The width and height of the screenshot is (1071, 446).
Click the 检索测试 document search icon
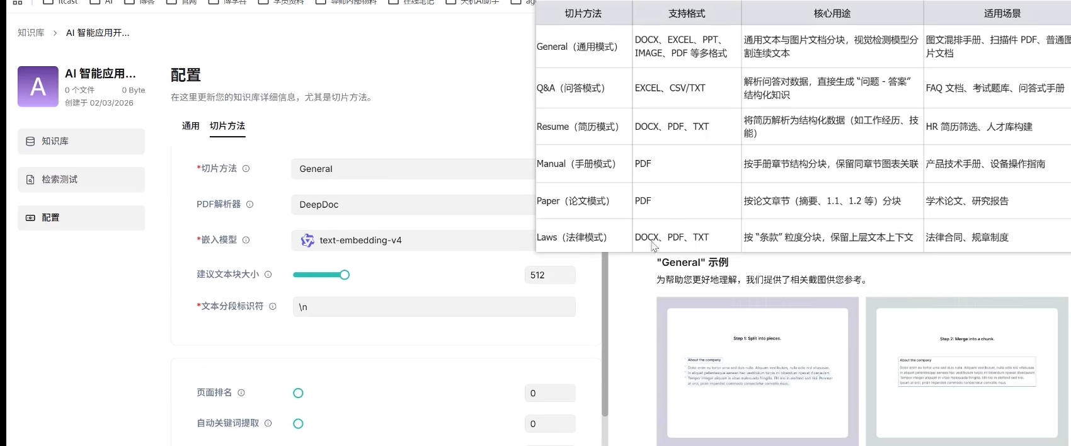click(30, 180)
